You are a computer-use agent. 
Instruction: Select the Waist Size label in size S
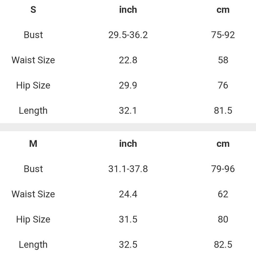(33, 60)
